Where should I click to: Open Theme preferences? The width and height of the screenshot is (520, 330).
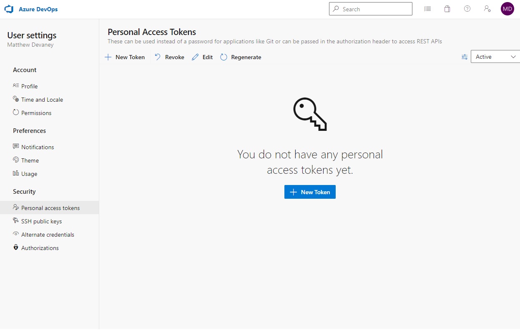click(x=30, y=160)
